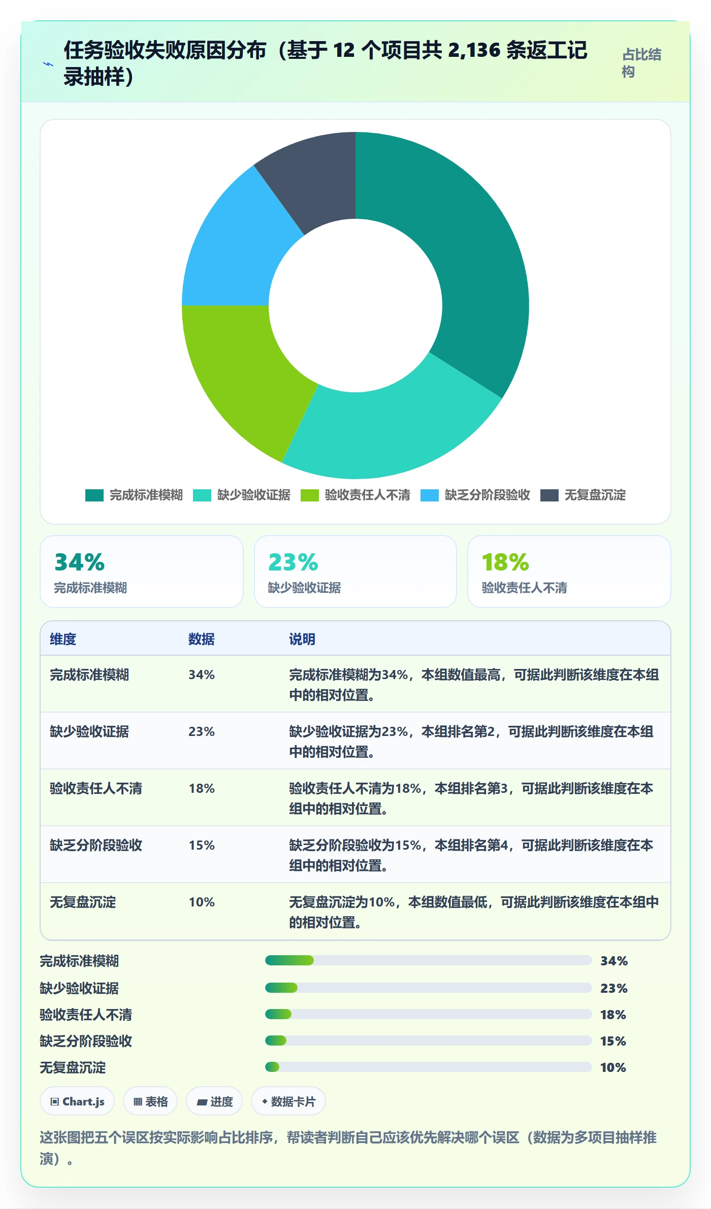This screenshot has width=711, height=1209.
Task: Toggle the 无复盘沉淀 legend item
Action: click(583, 495)
